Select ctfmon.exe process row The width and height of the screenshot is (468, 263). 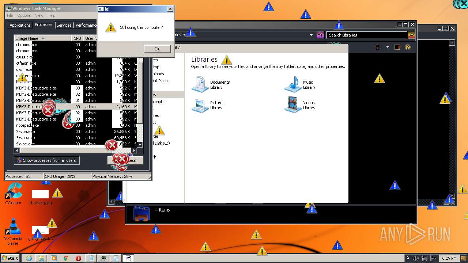76,63
